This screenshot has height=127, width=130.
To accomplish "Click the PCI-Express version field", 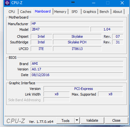I will pos(83,89).
